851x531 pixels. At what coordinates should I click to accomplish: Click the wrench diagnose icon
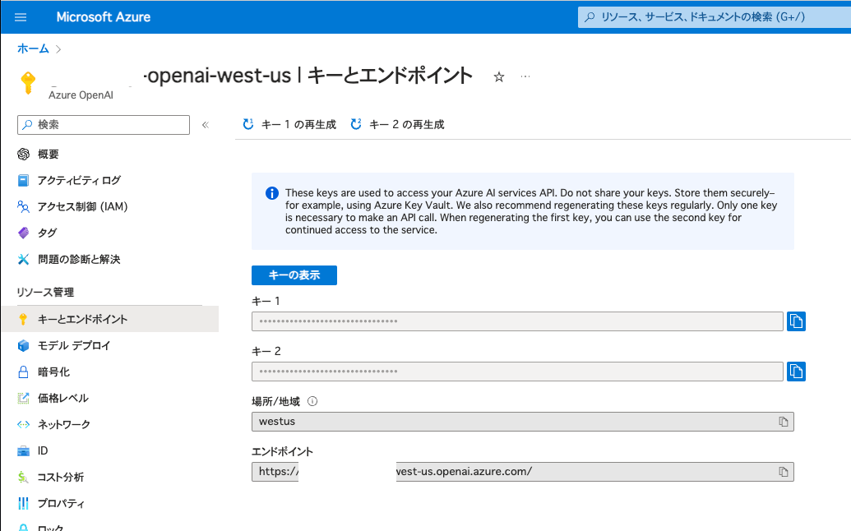[x=23, y=259]
